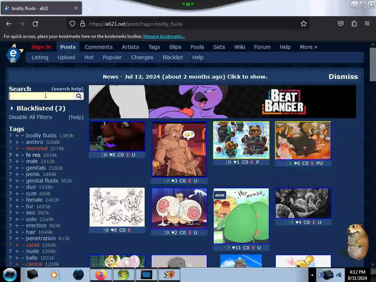Open the Blips navigation item
Image resolution: width=376 pixels, height=282 pixels.
pyautogui.click(x=175, y=47)
